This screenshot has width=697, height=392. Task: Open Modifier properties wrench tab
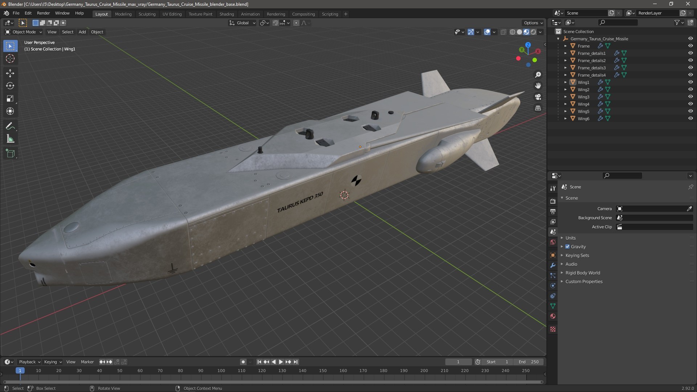point(553,265)
